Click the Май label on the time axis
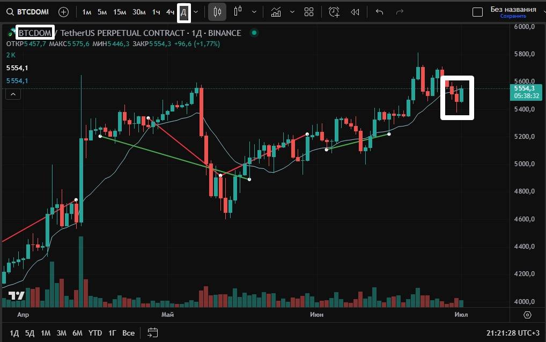Viewport: 546px width, 342px height. [167, 315]
